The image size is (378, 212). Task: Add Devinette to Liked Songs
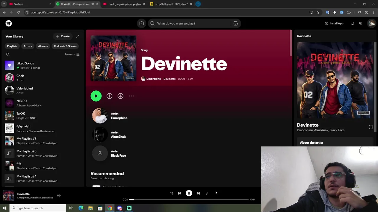[109, 96]
